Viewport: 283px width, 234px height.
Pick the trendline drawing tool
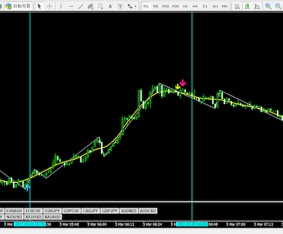pos(81,6)
